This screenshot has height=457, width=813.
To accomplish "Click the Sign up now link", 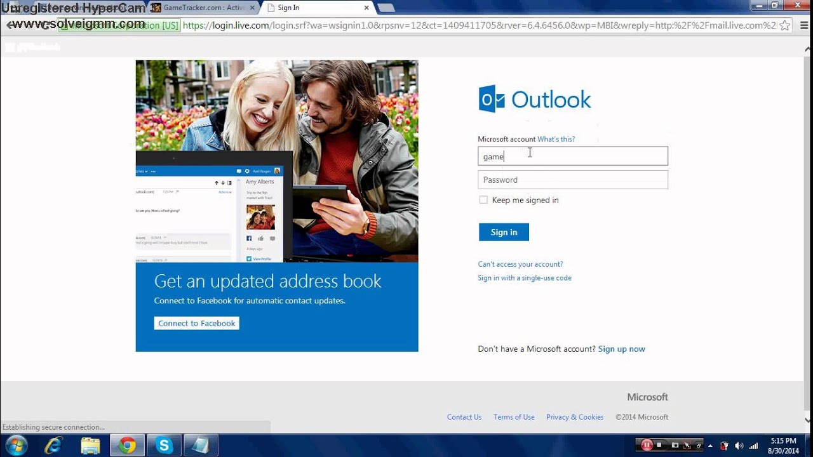I will [621, 349].
